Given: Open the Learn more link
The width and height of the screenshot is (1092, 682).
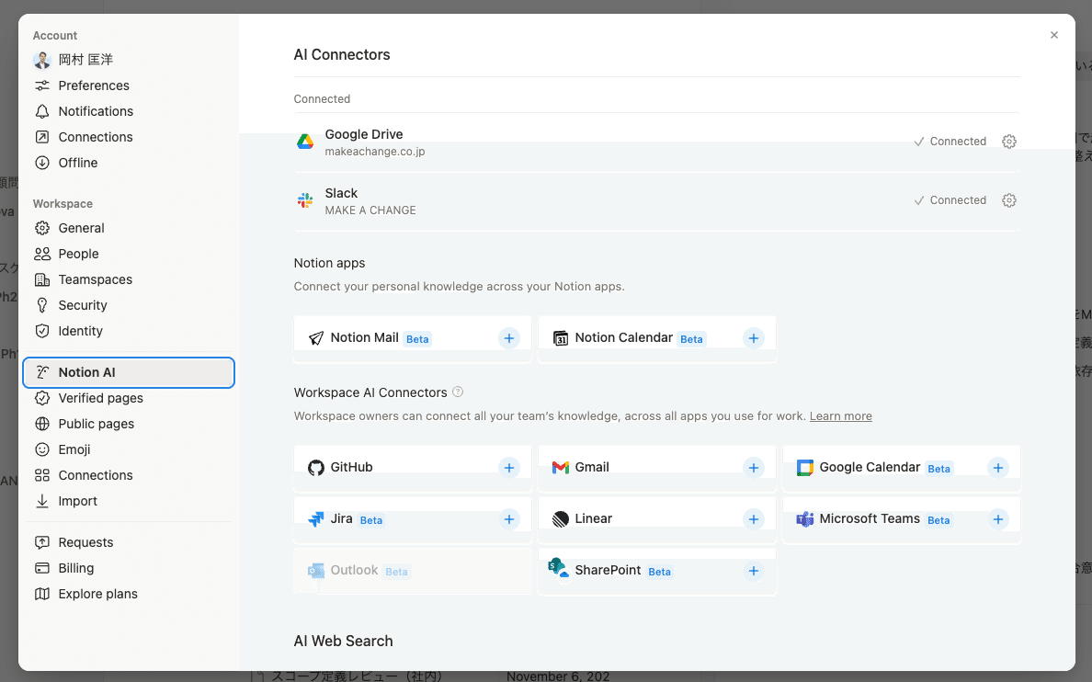Looking at the screenshot, I should coord(840,416).
